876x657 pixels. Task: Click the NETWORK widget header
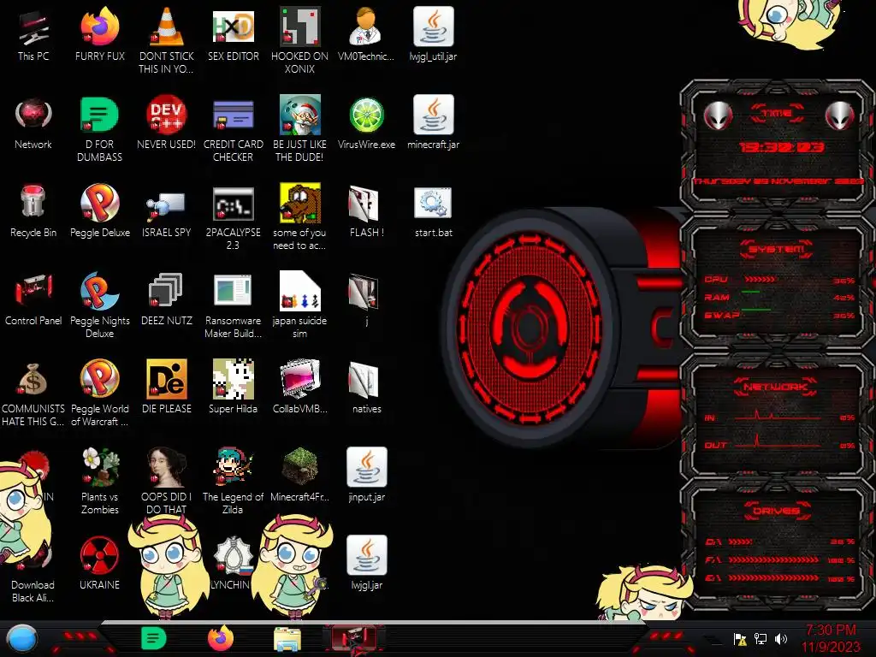tap(776, 388)
